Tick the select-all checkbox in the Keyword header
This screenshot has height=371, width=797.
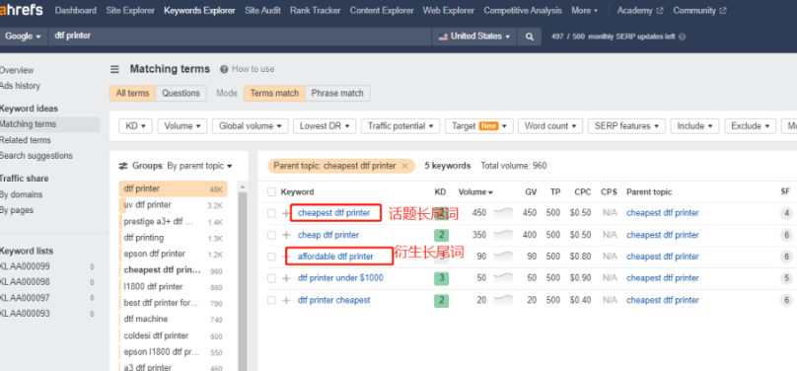click(x=271, y=191)
